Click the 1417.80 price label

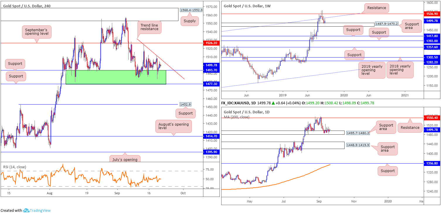pos(432,36)
